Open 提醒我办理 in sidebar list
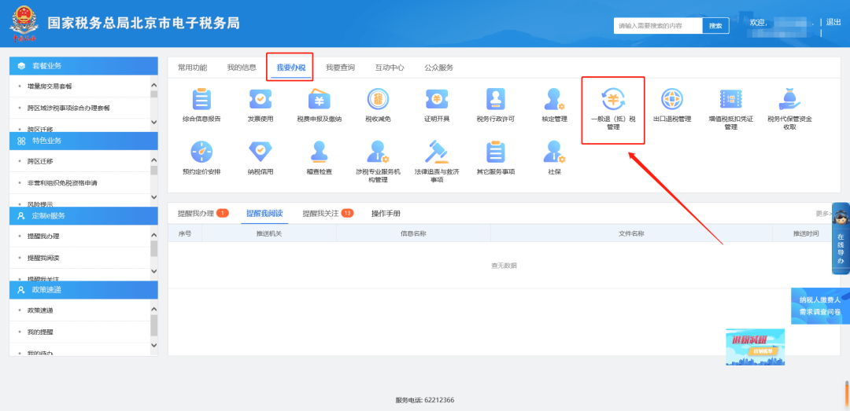 click(43, 237)
